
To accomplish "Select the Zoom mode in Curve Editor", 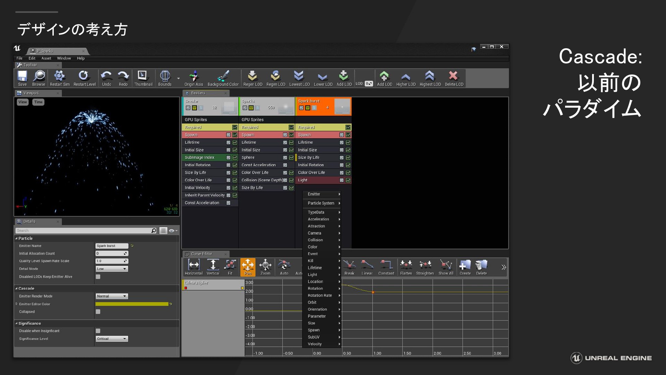I will pos(265,267).
